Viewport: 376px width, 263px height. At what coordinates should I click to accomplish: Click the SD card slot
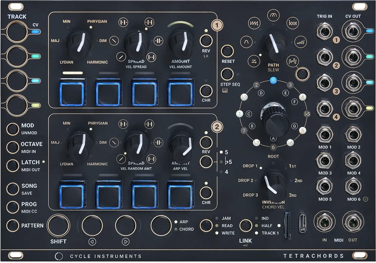[287, 225]
